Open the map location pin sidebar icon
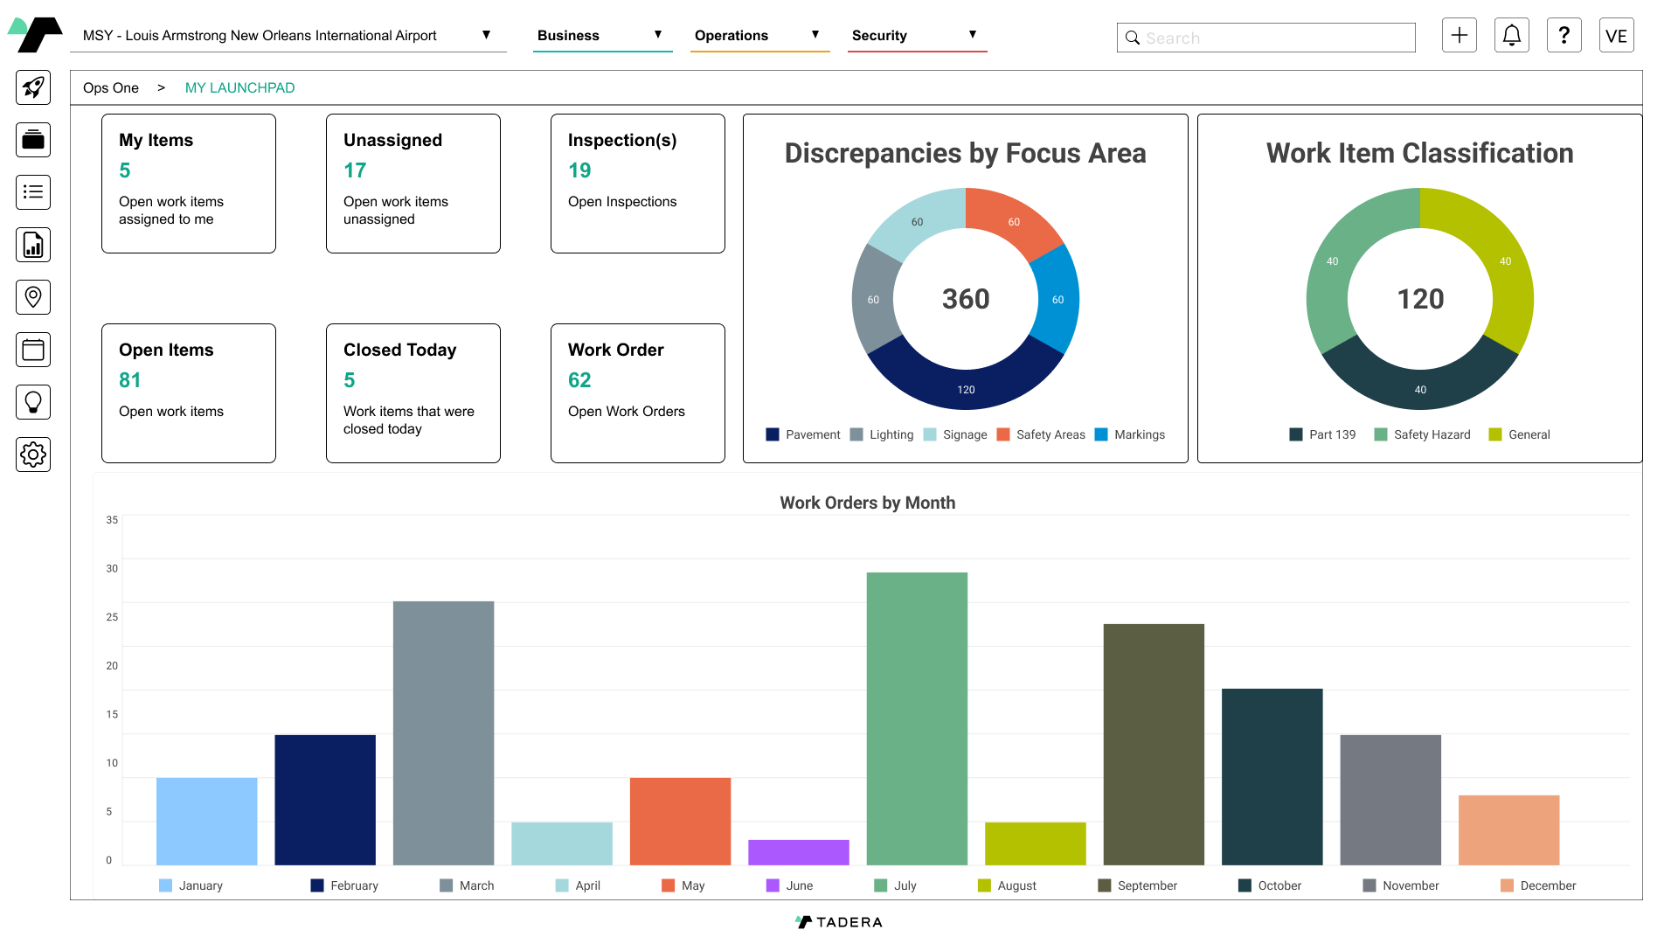This screenshot has height=944, width=1678. pos(33,297)
